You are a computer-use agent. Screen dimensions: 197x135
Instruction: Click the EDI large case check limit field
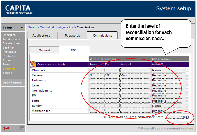177,117
